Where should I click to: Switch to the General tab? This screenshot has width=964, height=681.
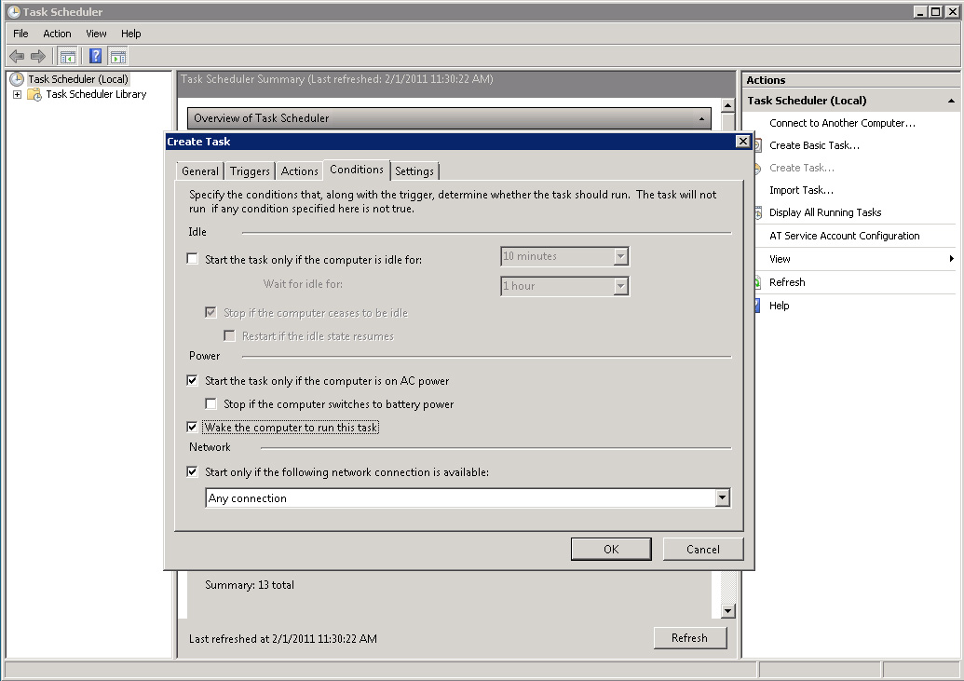tap(200, 171)
